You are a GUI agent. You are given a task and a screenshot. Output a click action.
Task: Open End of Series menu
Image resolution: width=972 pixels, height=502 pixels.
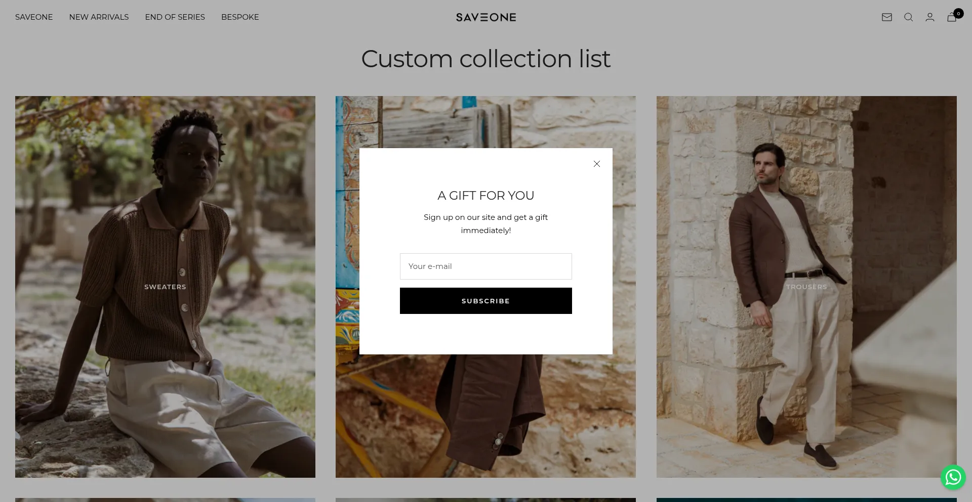pos(175,17)
